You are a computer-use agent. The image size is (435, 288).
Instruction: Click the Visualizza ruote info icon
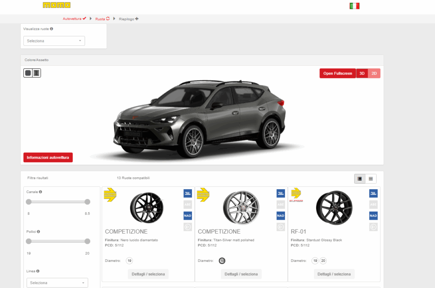pyautogui.click(x=51, y=29)
